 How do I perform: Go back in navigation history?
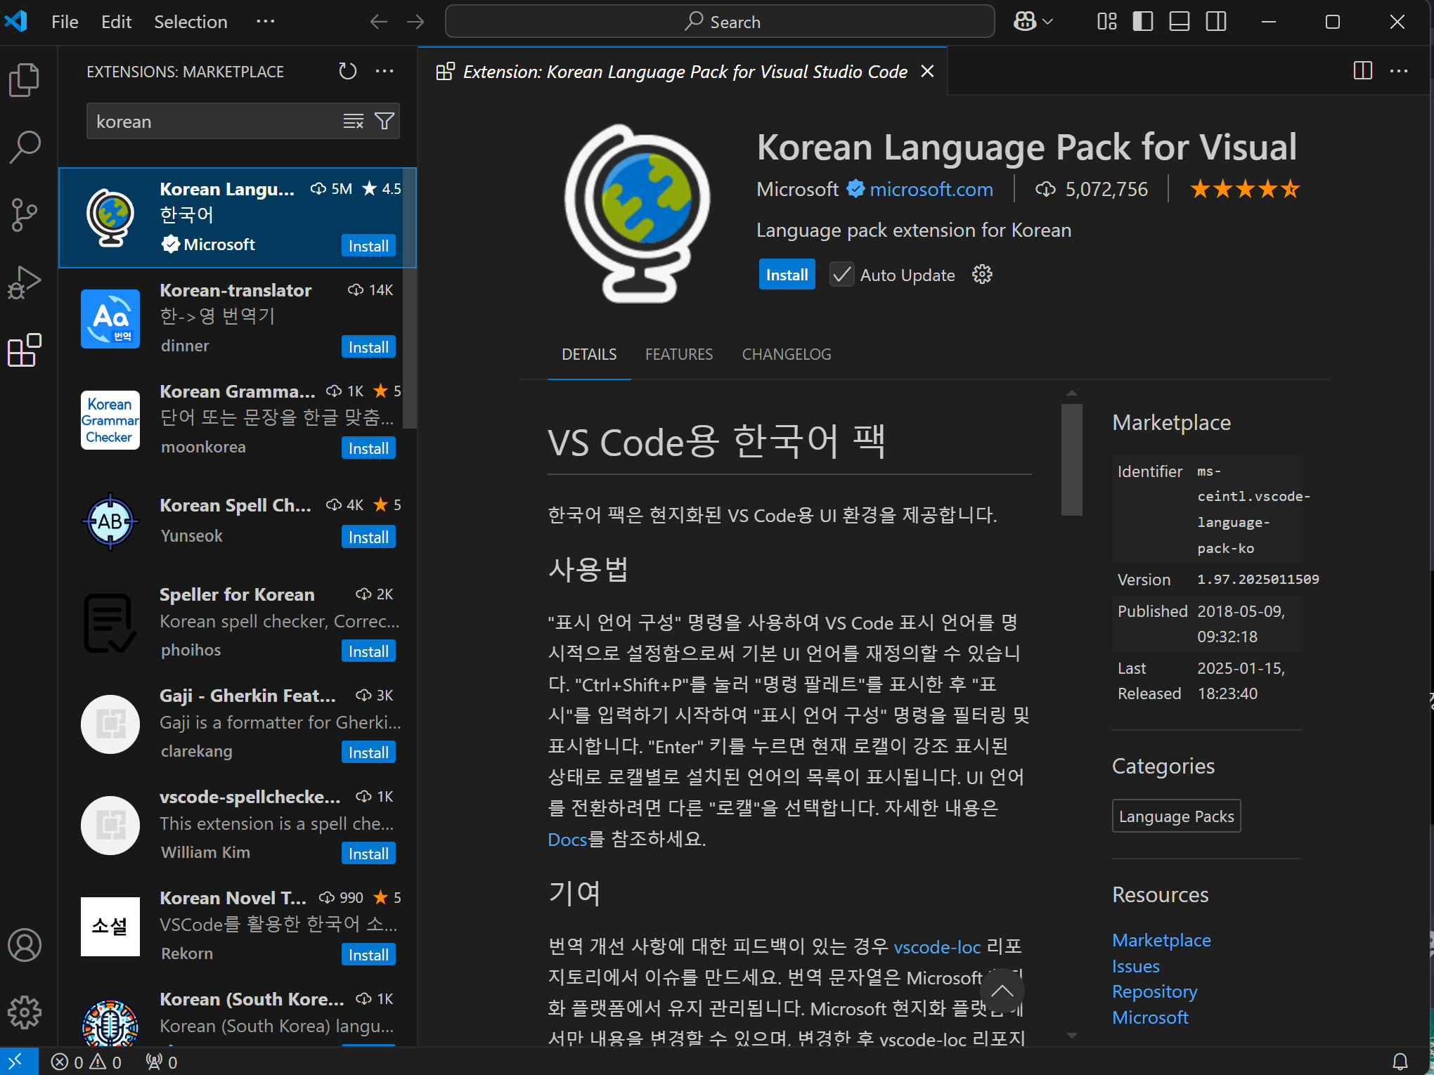coord(379,22)
